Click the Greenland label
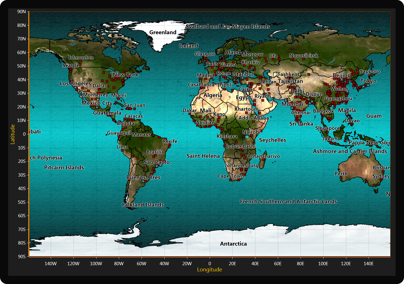Screen dimensions: 404x284 [x=163, y=32]
